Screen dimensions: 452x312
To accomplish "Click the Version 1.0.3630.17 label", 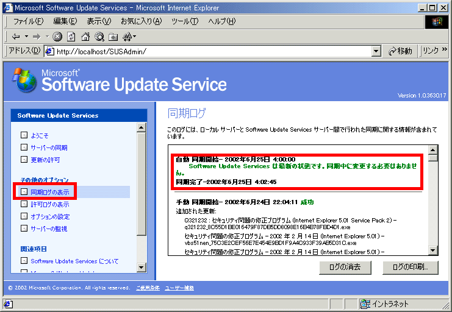I will 422,95.
